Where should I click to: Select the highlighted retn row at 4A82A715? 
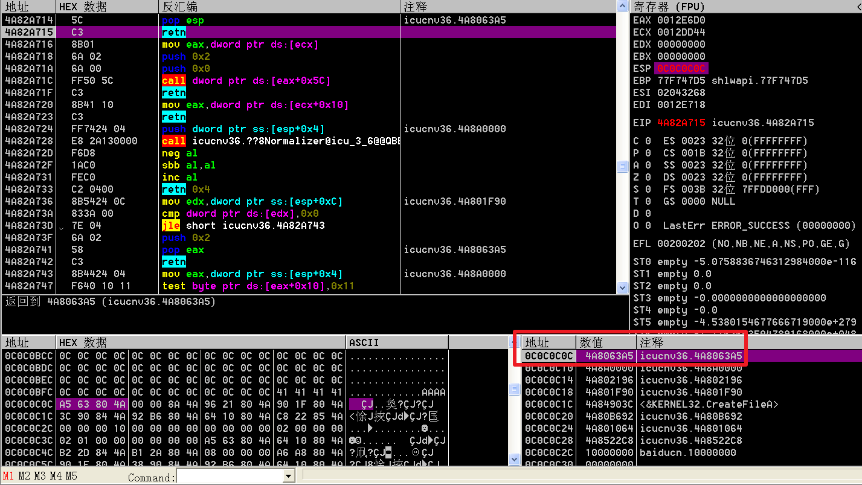309,32
